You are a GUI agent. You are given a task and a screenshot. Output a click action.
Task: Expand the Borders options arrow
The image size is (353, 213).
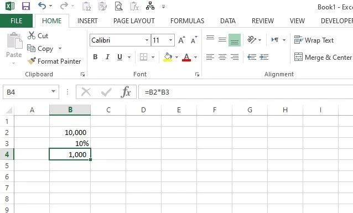(153, 57)
